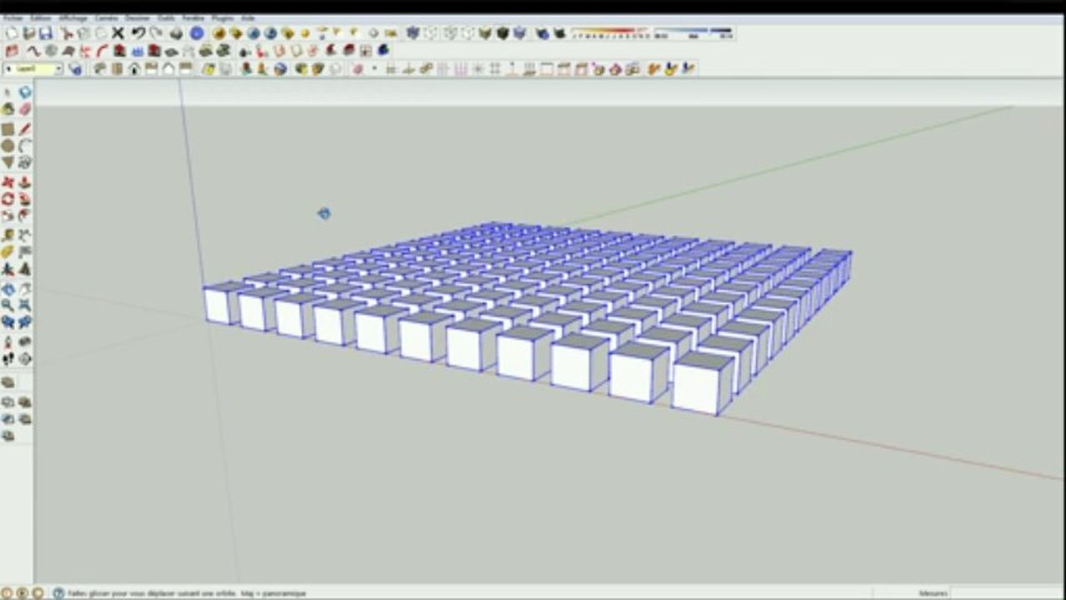Create a new file with New icon
The height and width of the screenshot is (600, 1066).
[12, 33]
